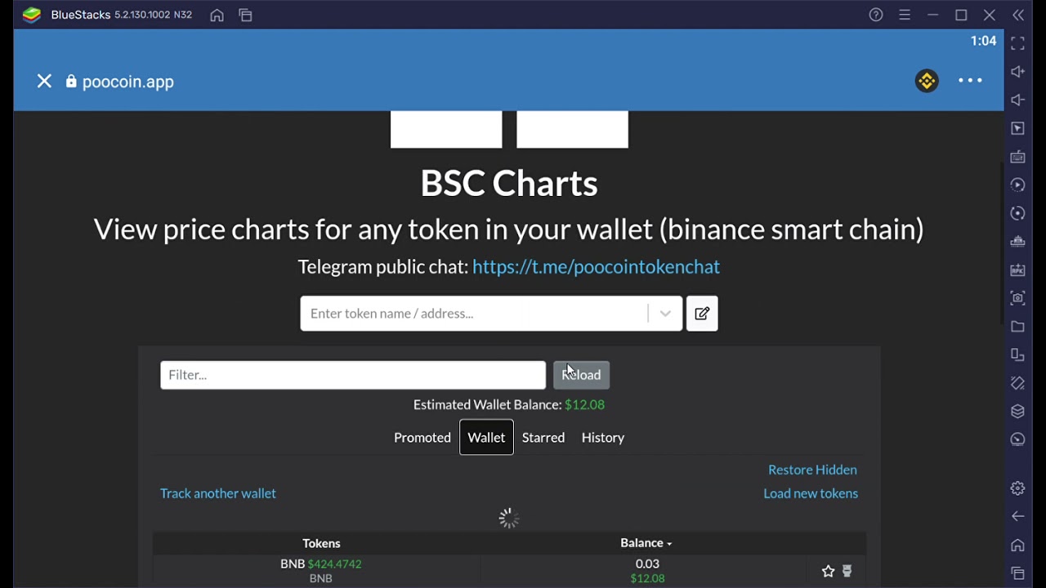Sort by the Balance column header
1046x588 pixels.
point(646,543)
